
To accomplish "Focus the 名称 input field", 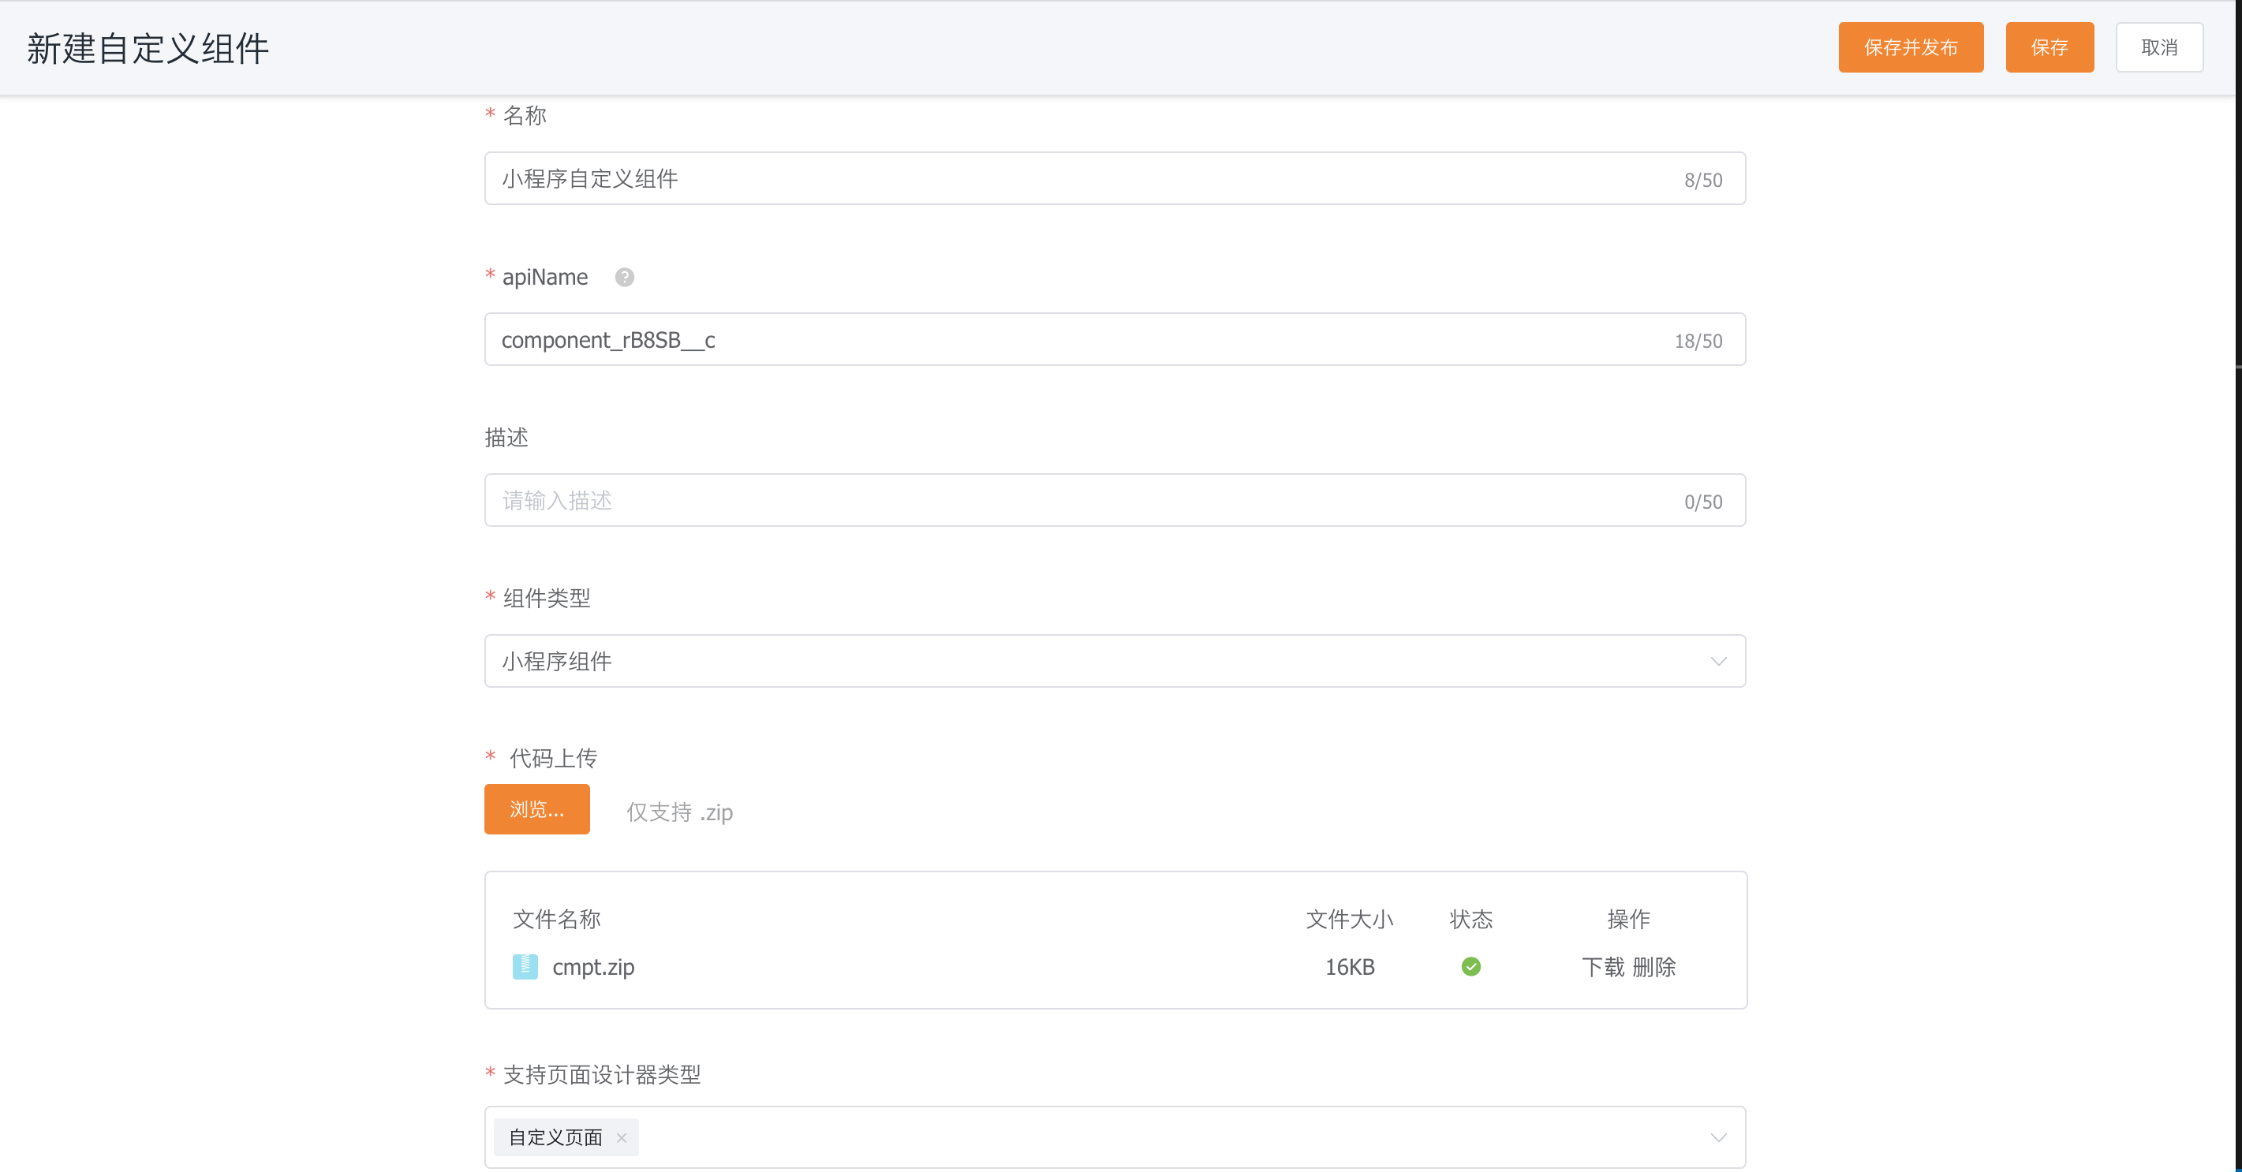I will coord(1115,178).
